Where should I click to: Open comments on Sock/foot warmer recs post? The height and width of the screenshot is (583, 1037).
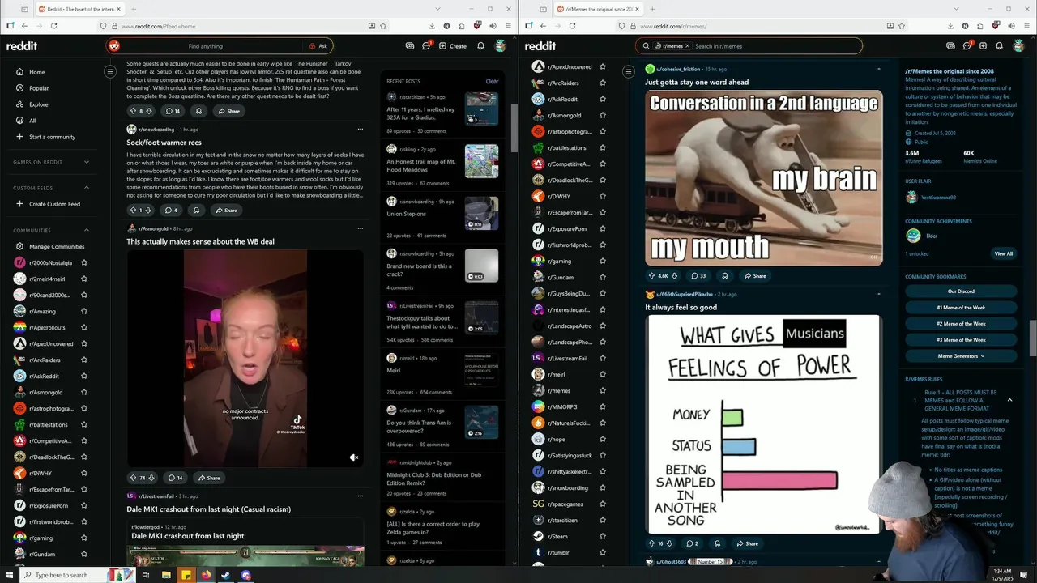tap(171, 211)
